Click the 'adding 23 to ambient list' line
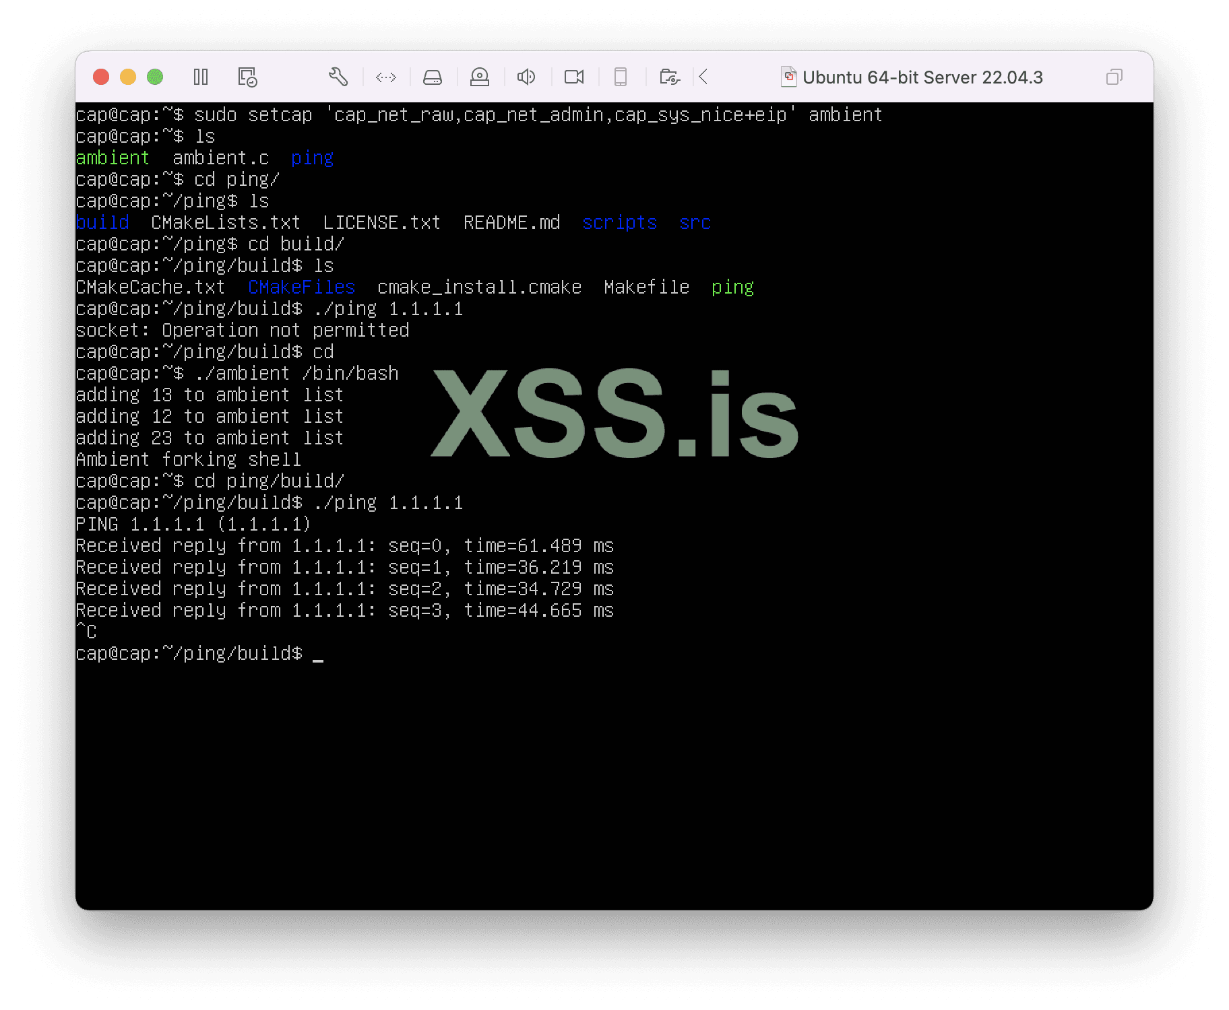This screenshot has width=1229, height=1010. click(210, 438)
